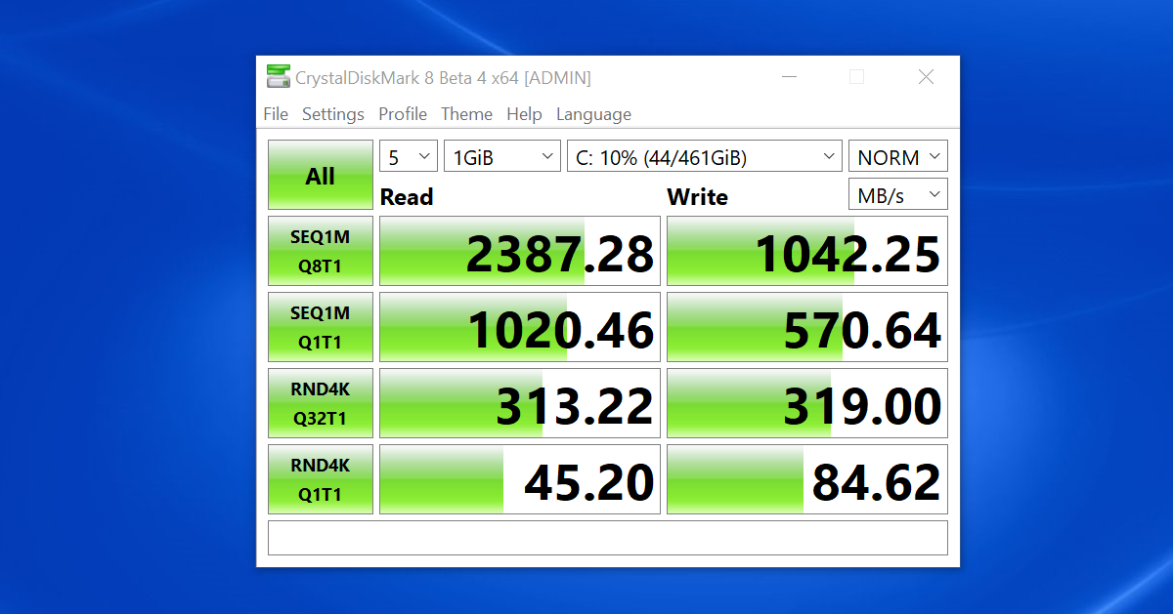Image resolution: width=1173 pixels, height=614 pixels.
Task: Open the Settings menu
Action: 333,114
